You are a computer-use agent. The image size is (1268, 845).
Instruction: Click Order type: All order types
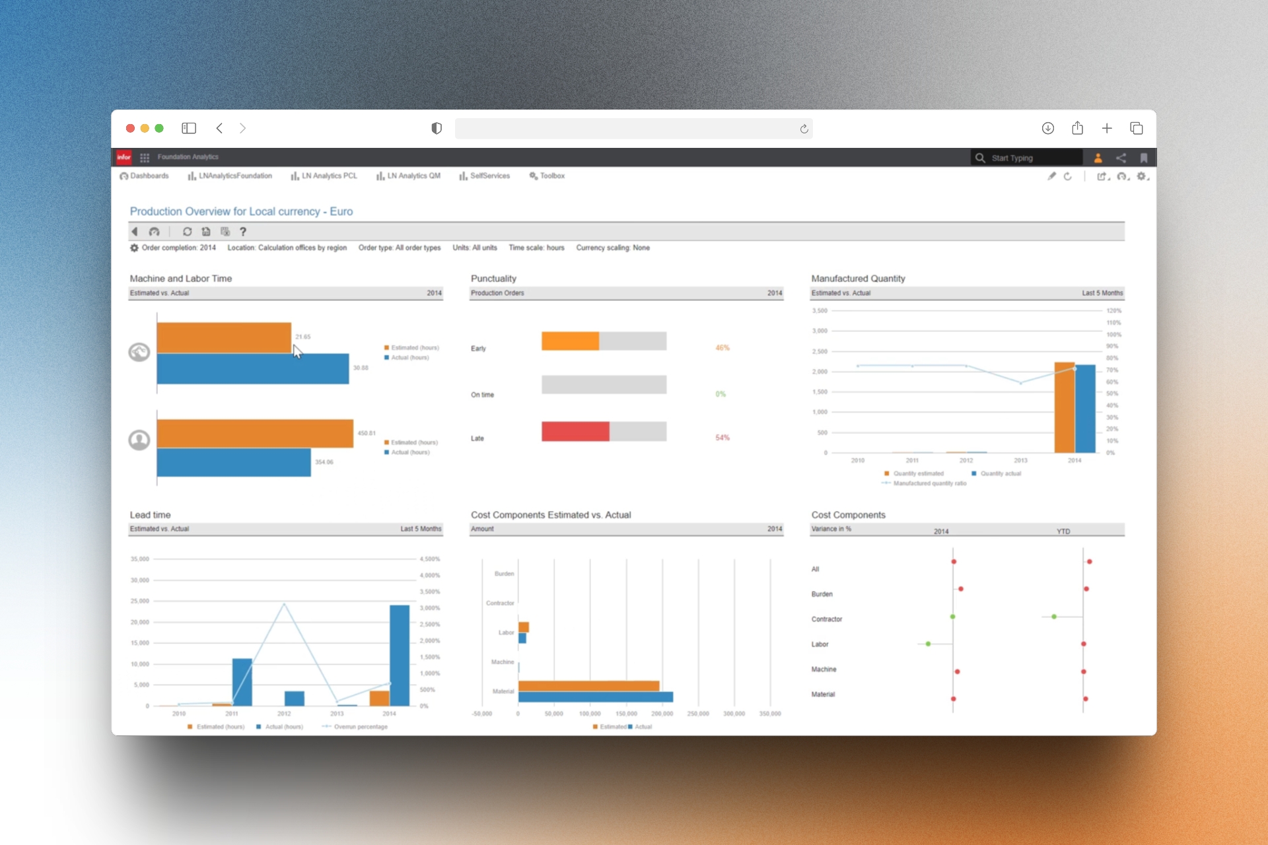[400, 248]
